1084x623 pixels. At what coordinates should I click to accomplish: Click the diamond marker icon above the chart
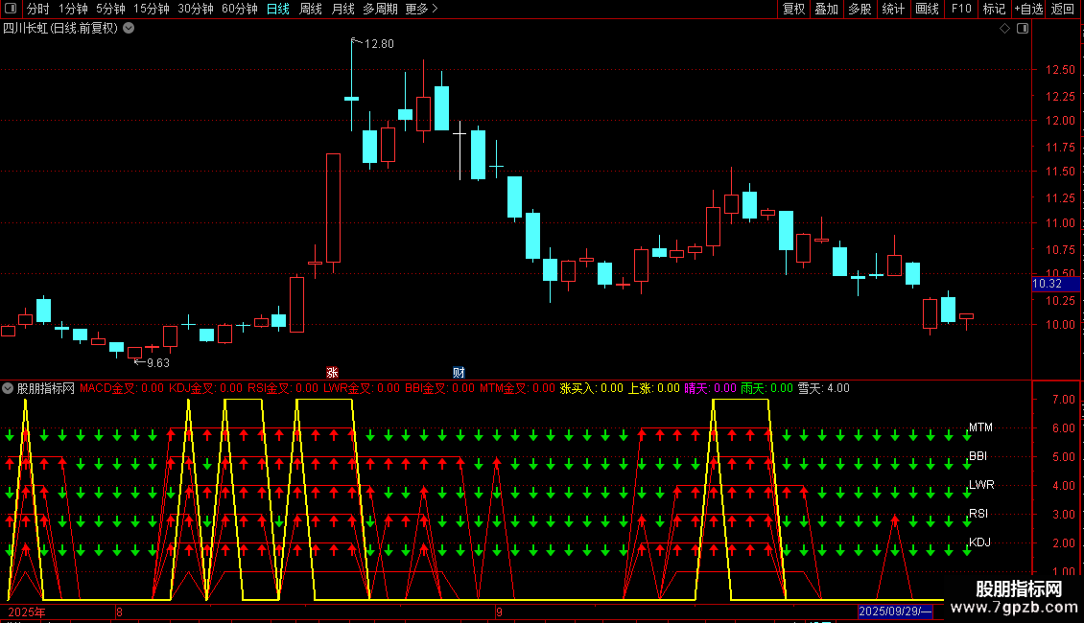coord(1005,29)
